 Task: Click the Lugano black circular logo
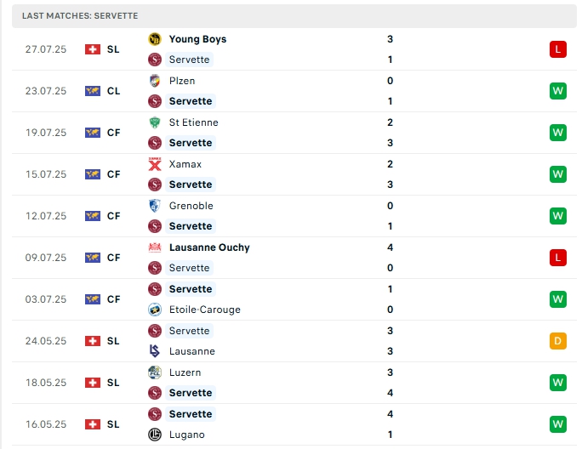(x=155, y=435)
